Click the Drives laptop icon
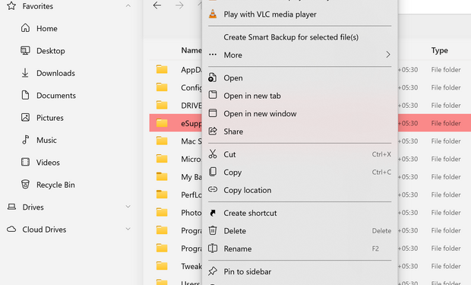Viewport: 471px width, 285px height. (11, 207)
